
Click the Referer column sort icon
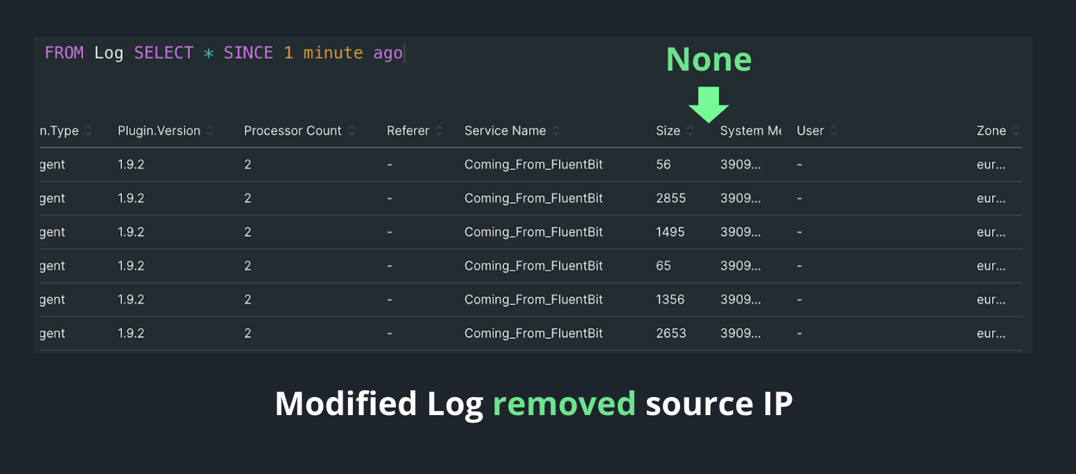pos(439,131)
